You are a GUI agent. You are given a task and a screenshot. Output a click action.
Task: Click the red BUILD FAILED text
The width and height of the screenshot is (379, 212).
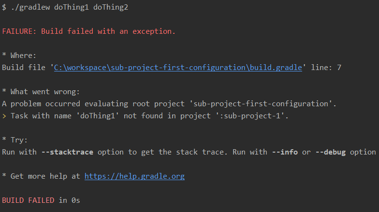point(28,200)
